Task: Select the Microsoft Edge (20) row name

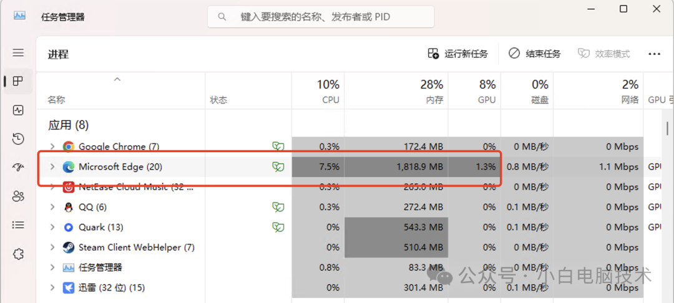Action: pos(120,167)
